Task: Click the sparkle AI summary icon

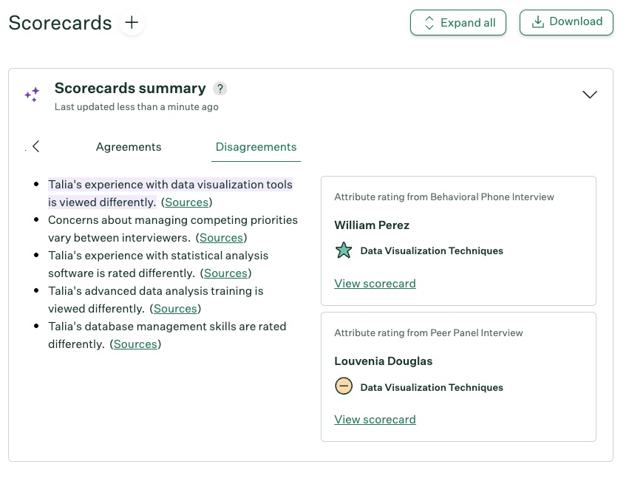Action: (32, 95)
